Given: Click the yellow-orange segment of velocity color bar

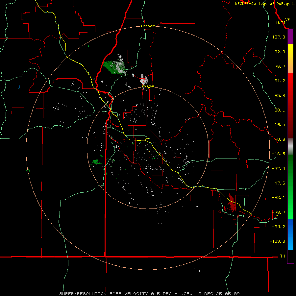Looking at the screenshot, I should (290, 59).
